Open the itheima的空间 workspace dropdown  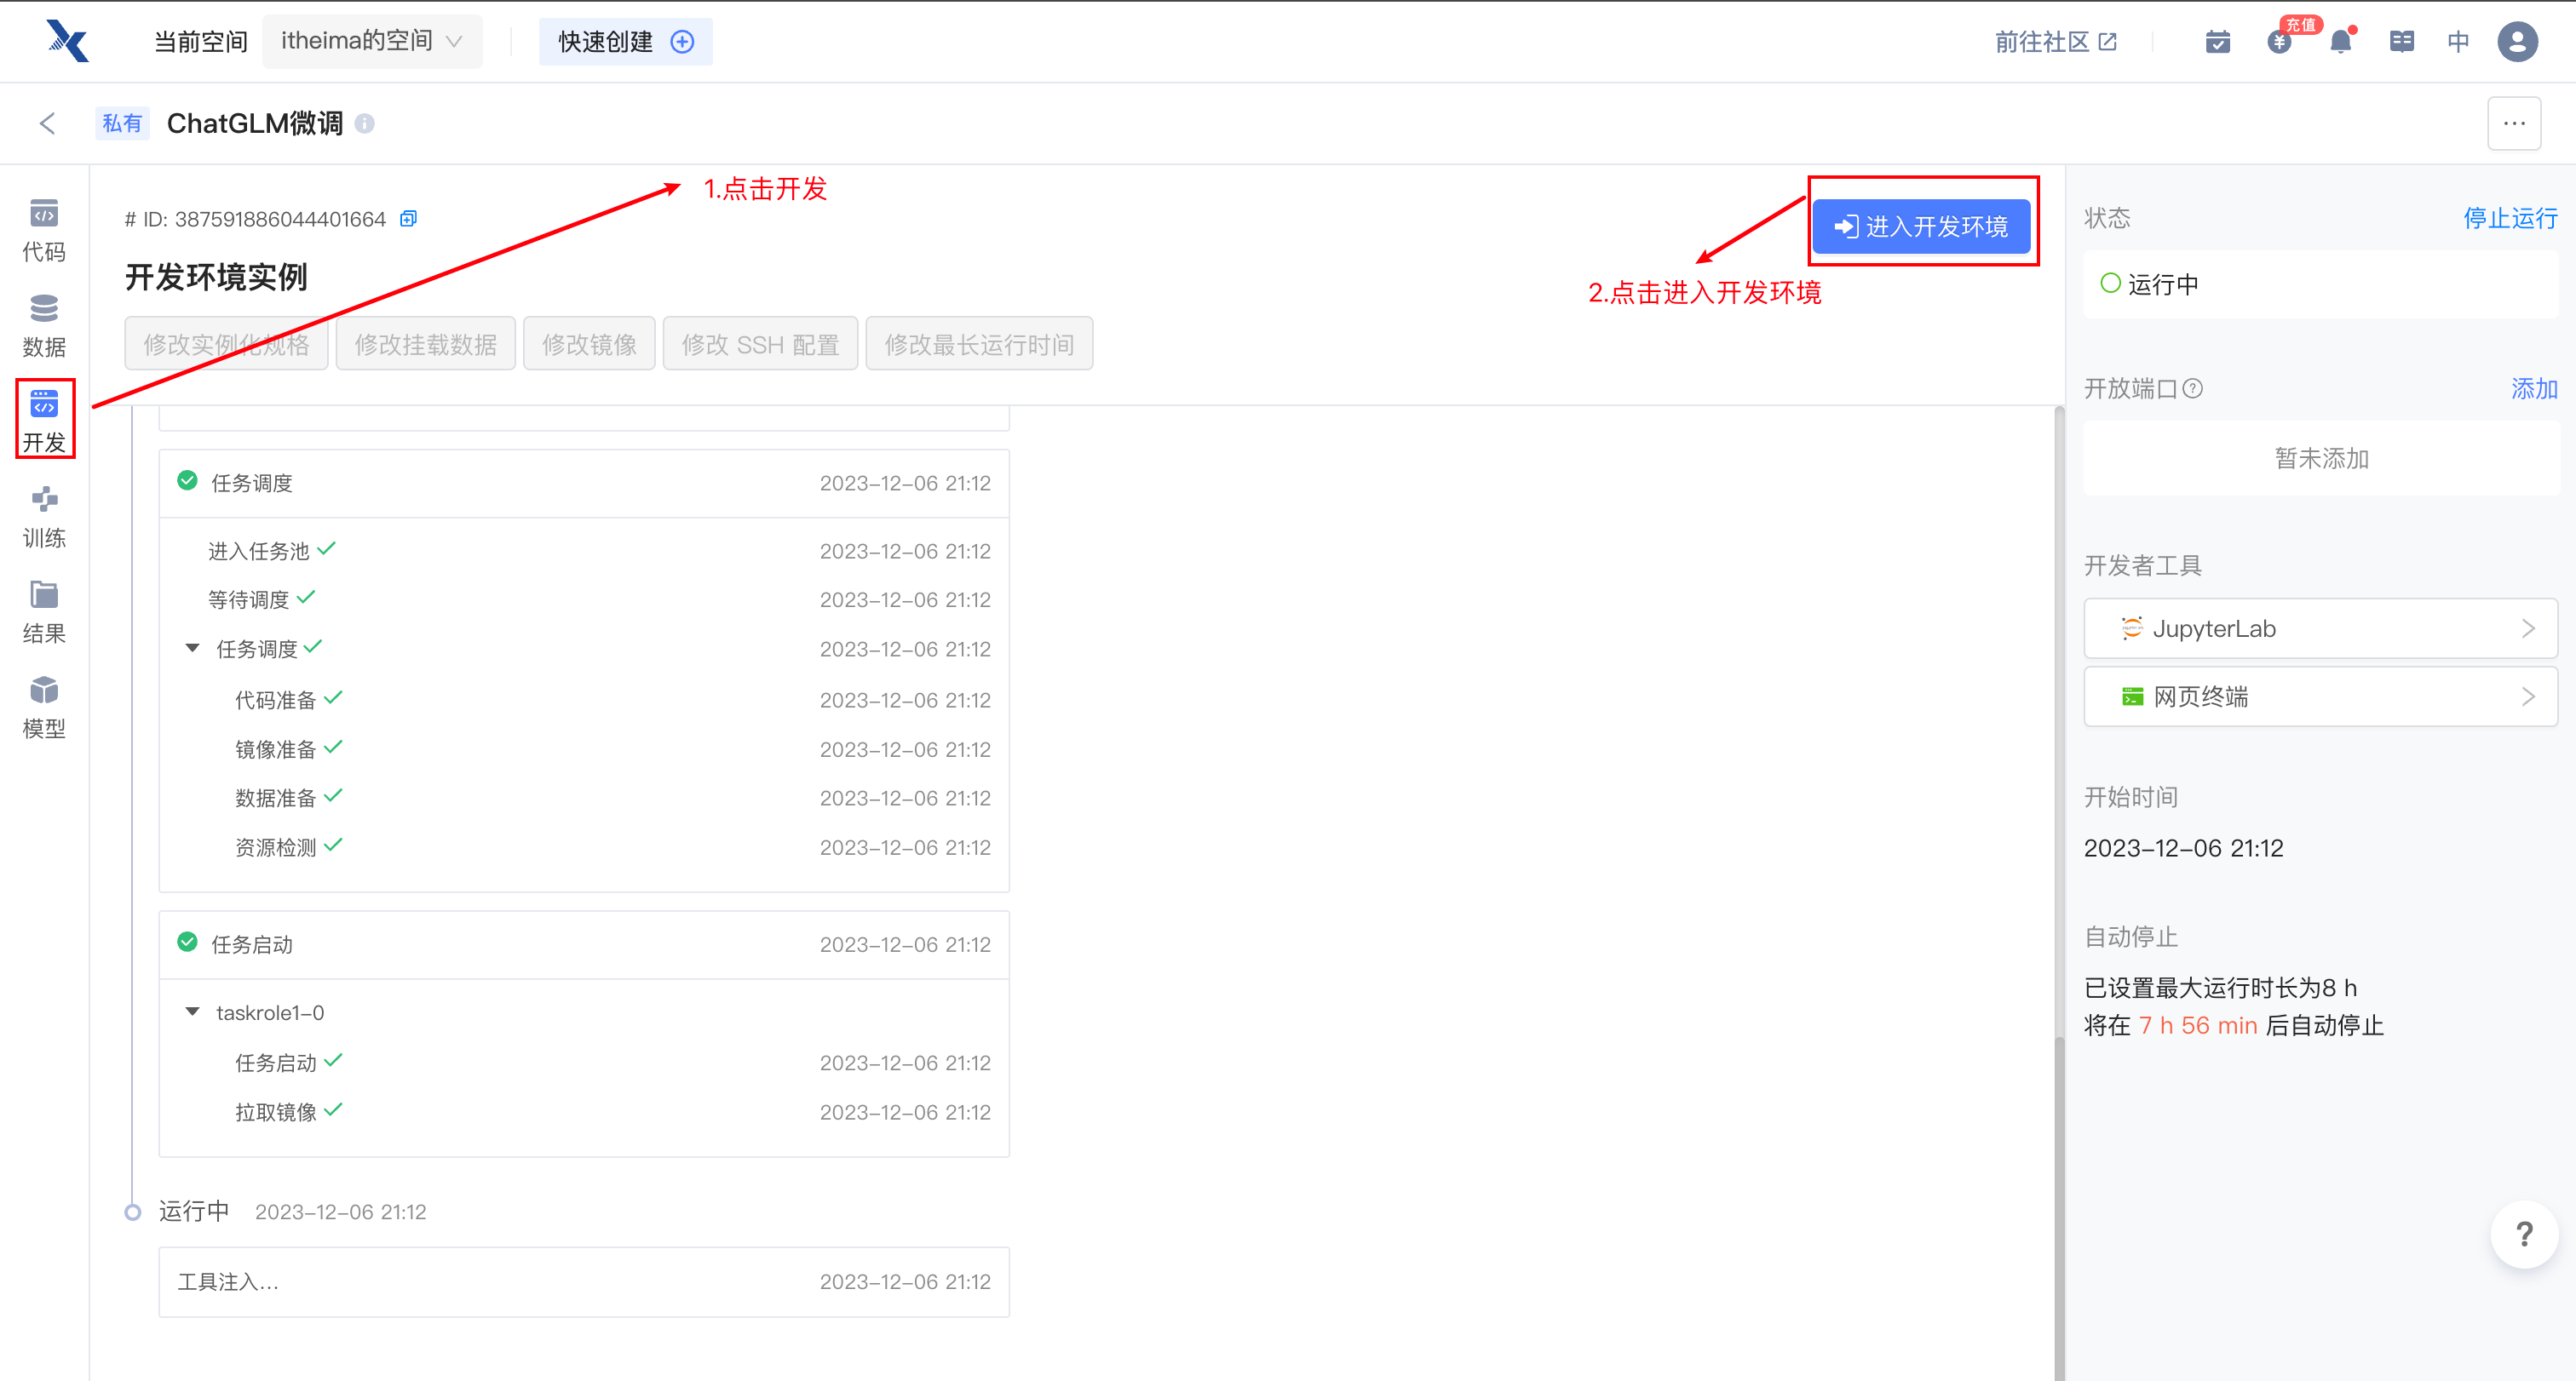point(371,42)
